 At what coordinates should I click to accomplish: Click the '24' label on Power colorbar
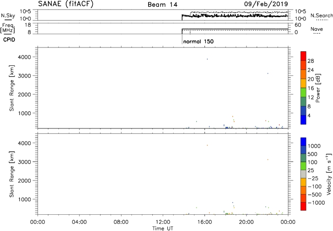(x=311, y=70)
